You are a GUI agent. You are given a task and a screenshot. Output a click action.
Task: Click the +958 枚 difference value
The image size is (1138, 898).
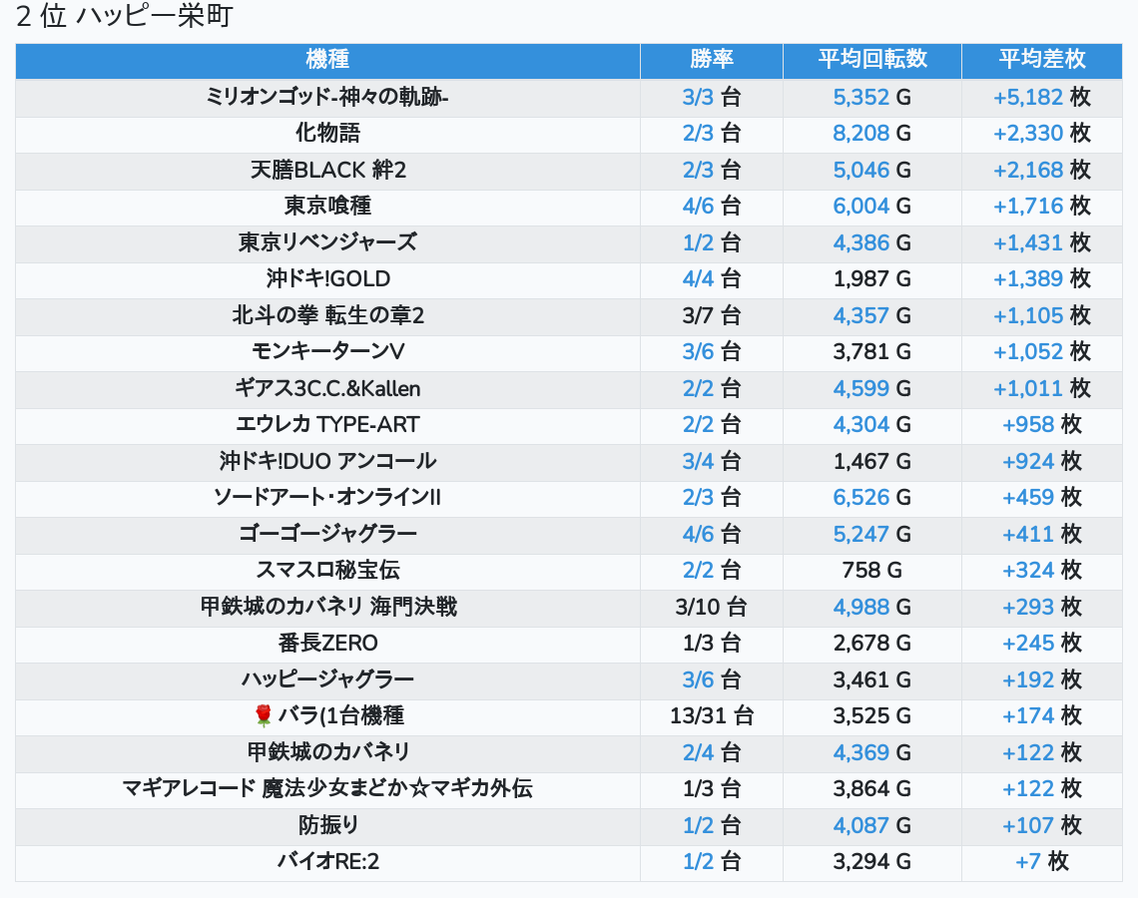point(1041,425)
